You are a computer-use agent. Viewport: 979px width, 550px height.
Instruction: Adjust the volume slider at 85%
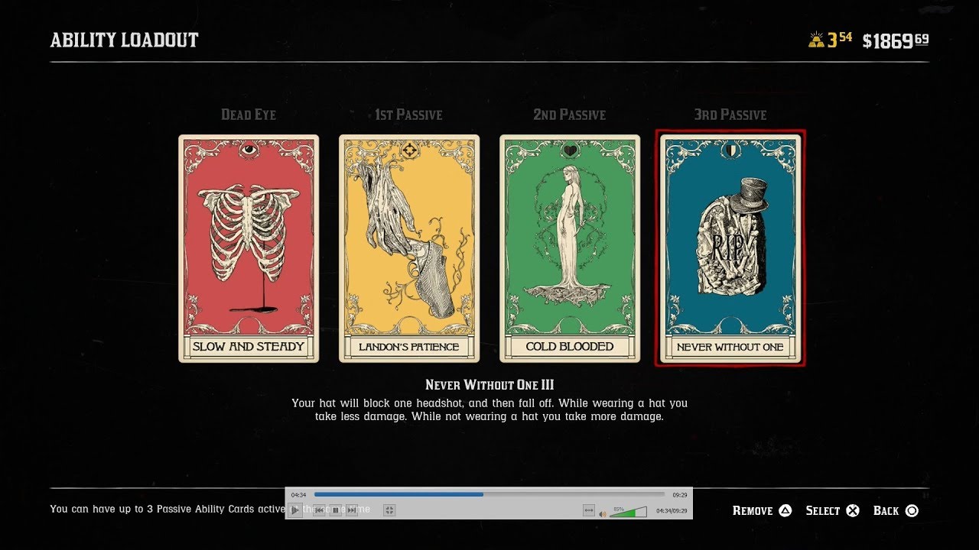tap(628, 511)
